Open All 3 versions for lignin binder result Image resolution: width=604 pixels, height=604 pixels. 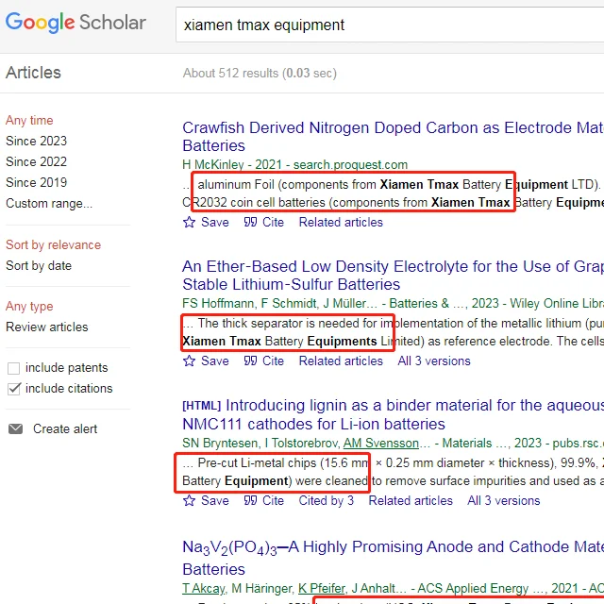[x=504, y=500]
